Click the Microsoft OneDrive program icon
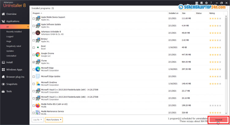This screenshot has height=125, width=230. [38, 84]
